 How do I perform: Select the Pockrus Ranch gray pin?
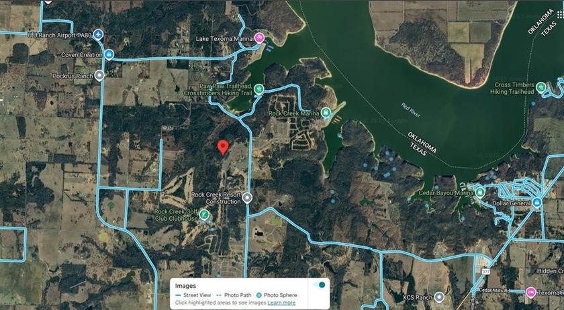[x=99, y=76]
